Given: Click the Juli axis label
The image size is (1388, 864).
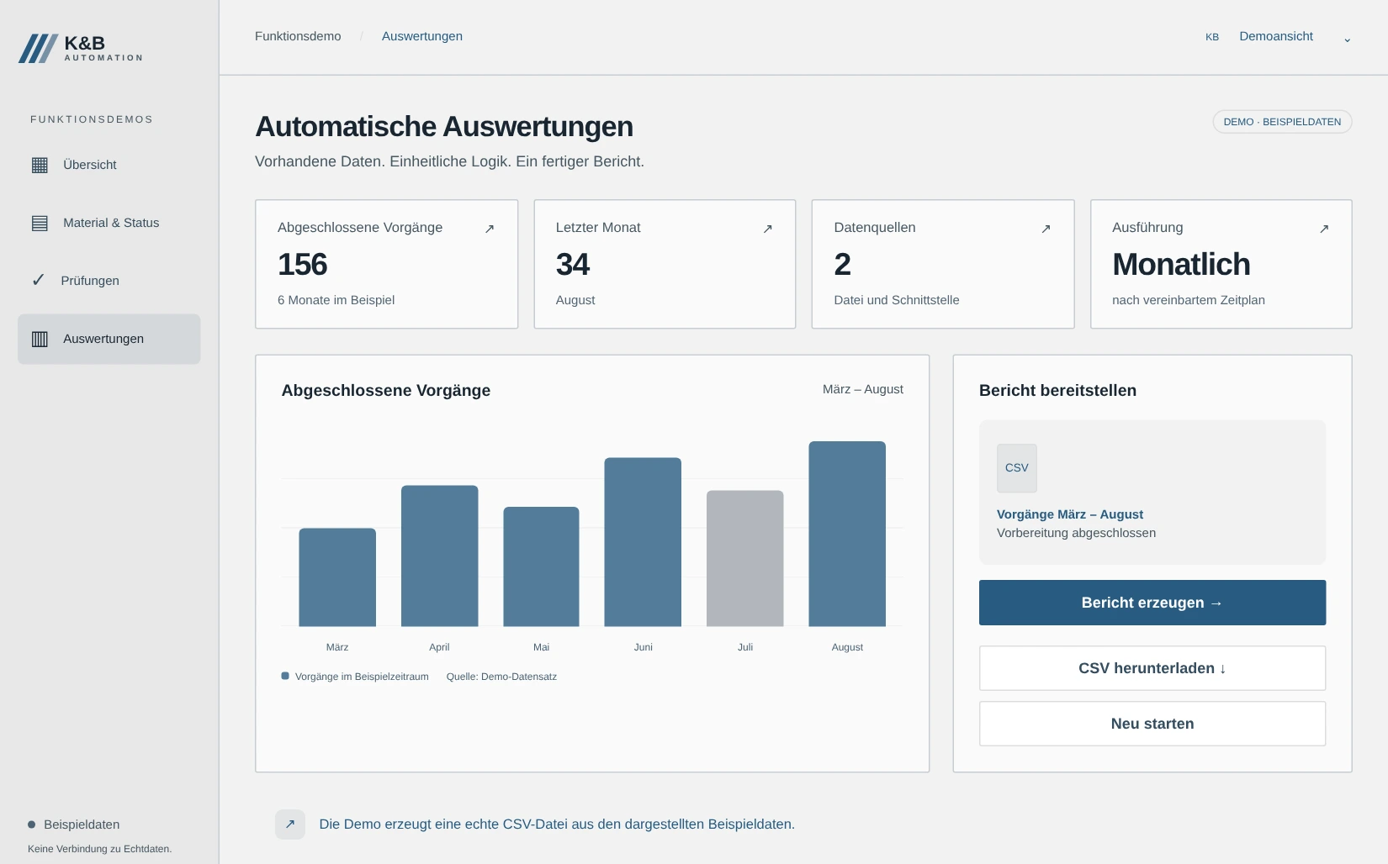Looking at the screenshot, I should tap(744, 647).
